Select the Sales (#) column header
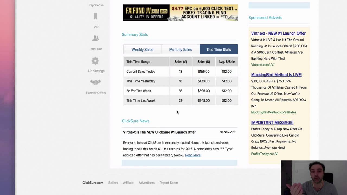The image size is (347, 195). (x=181, y=62)
